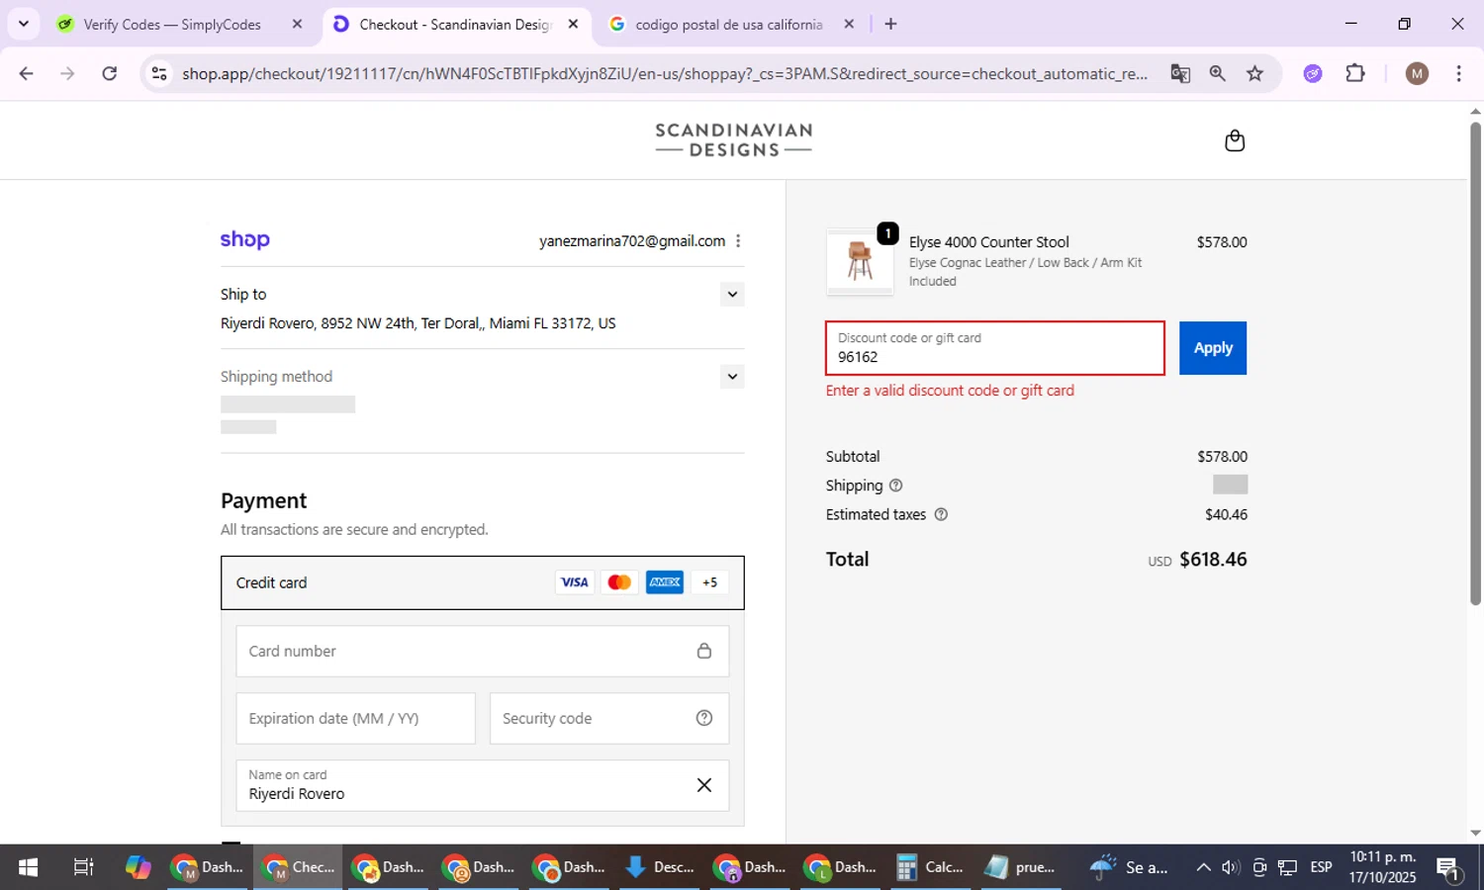The image size is (1484, 890).
Task: Click the Shop Pay logo
Action: (244, 239)
